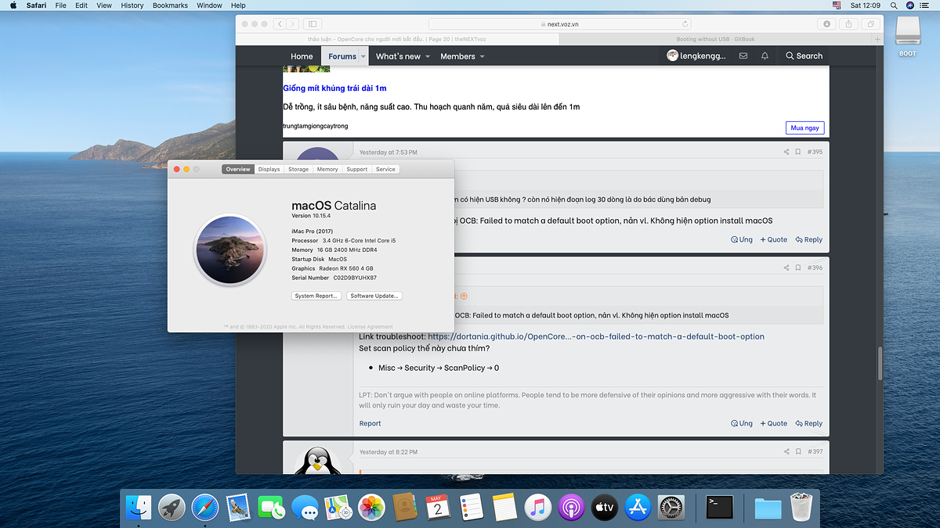Launch Launchpad rocket icon in Dock
This screenshot has height=528, width=940.
[172, 508]
